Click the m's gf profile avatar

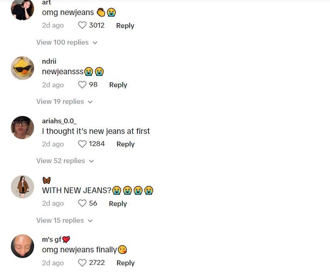tap(22, 246)
